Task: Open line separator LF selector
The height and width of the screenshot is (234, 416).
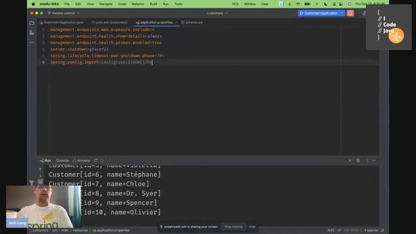Action: [339, 230]
